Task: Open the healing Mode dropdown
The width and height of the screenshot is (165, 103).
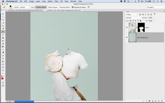Action: click(x=24, y=7)
